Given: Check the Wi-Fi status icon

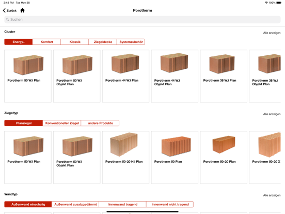Looking at the screenshot, I should tap(266, 3).
